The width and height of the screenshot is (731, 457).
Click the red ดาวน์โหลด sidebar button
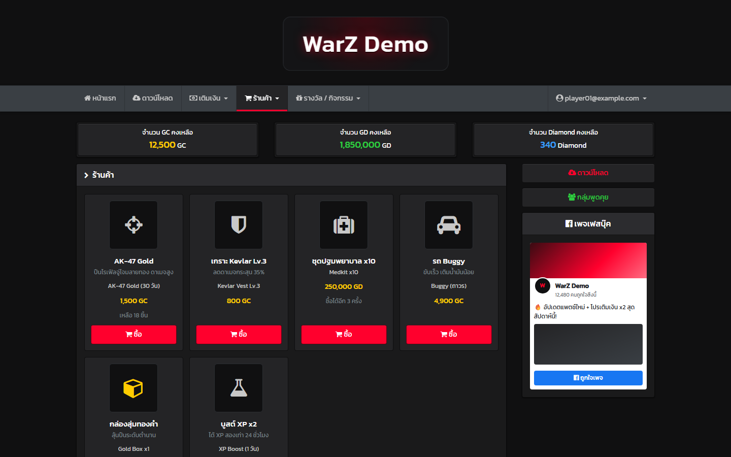pyautogui.click(x=588, y=173)
